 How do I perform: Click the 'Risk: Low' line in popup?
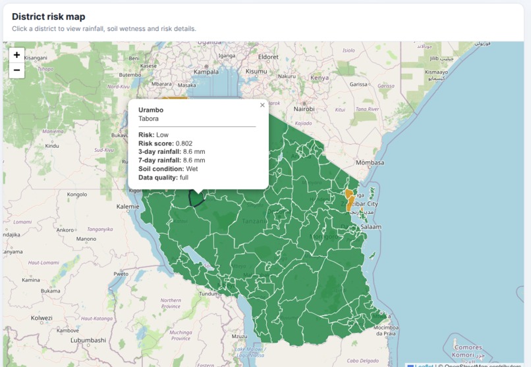154,135
